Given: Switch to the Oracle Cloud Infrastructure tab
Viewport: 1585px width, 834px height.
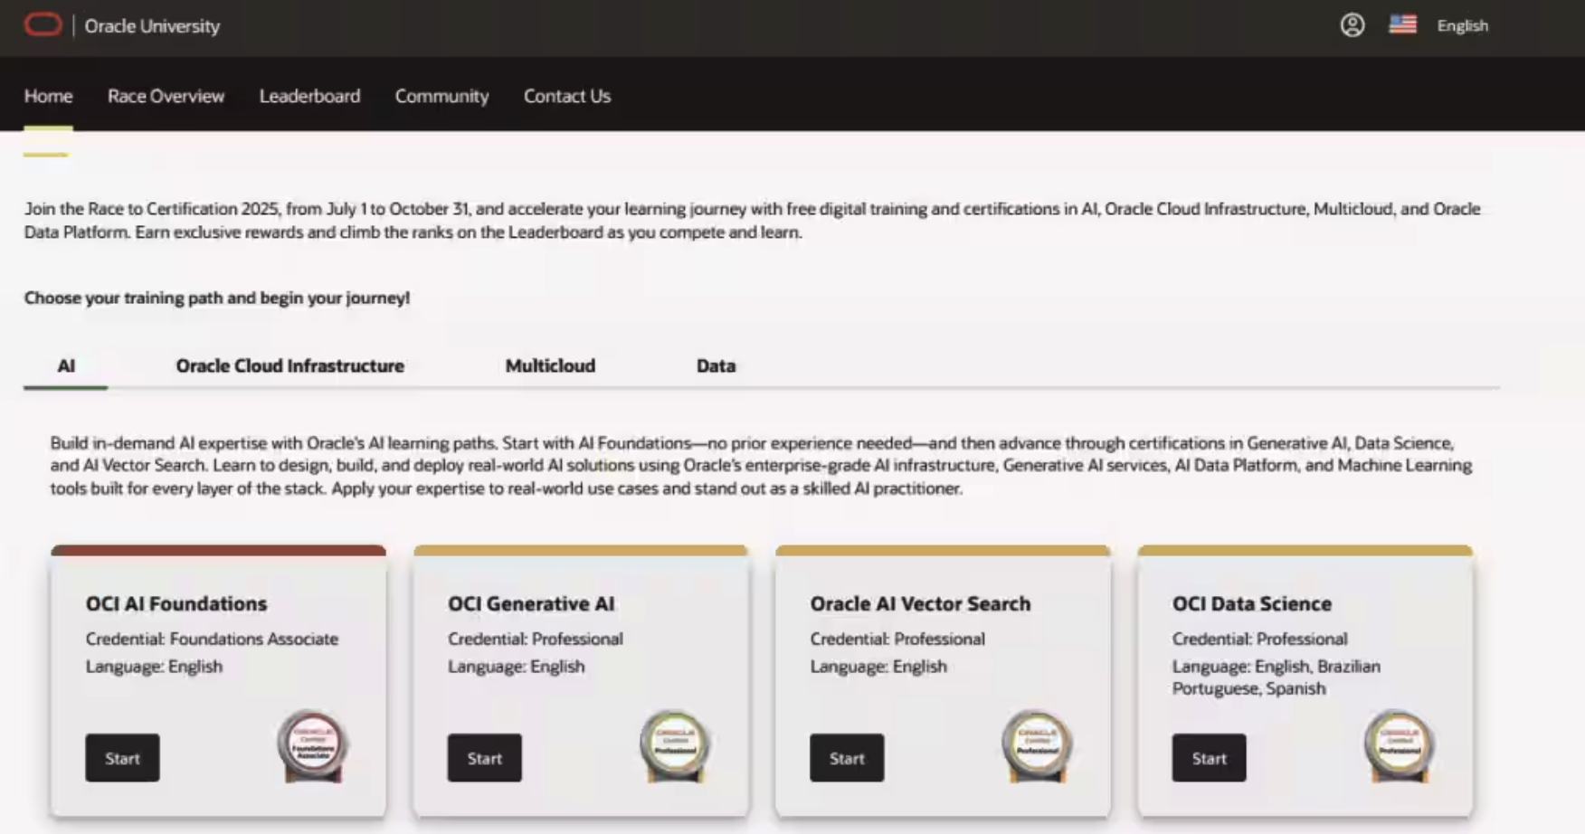Looking at the screenshot, I should [289, 365].
